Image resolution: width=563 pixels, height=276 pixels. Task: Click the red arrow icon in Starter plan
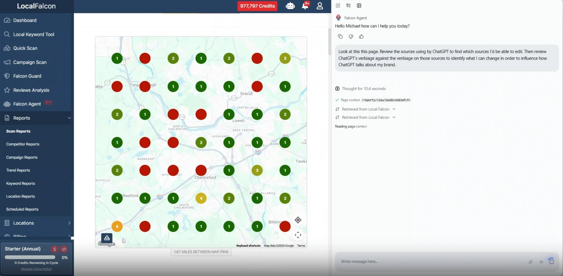pos(64,249)
